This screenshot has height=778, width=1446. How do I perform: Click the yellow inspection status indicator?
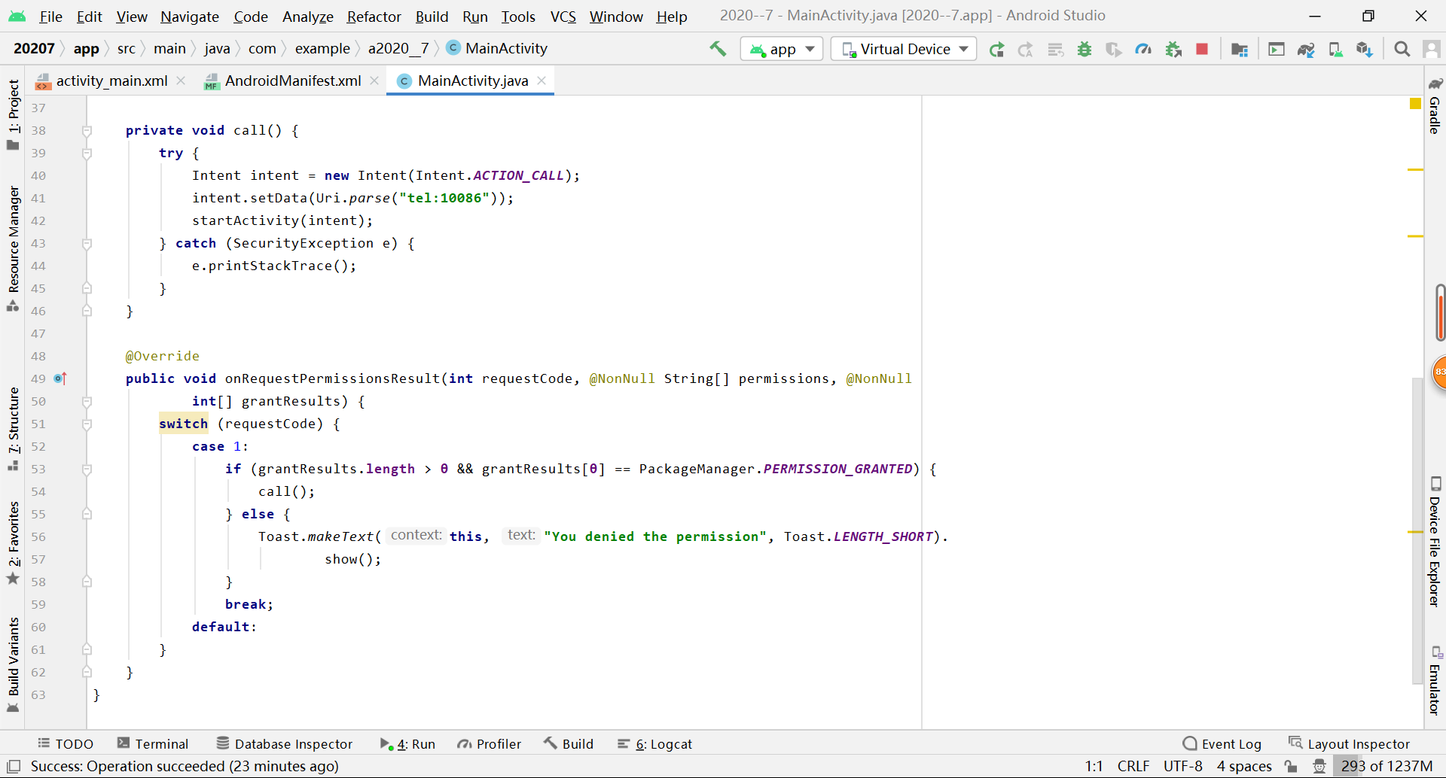1415,104
